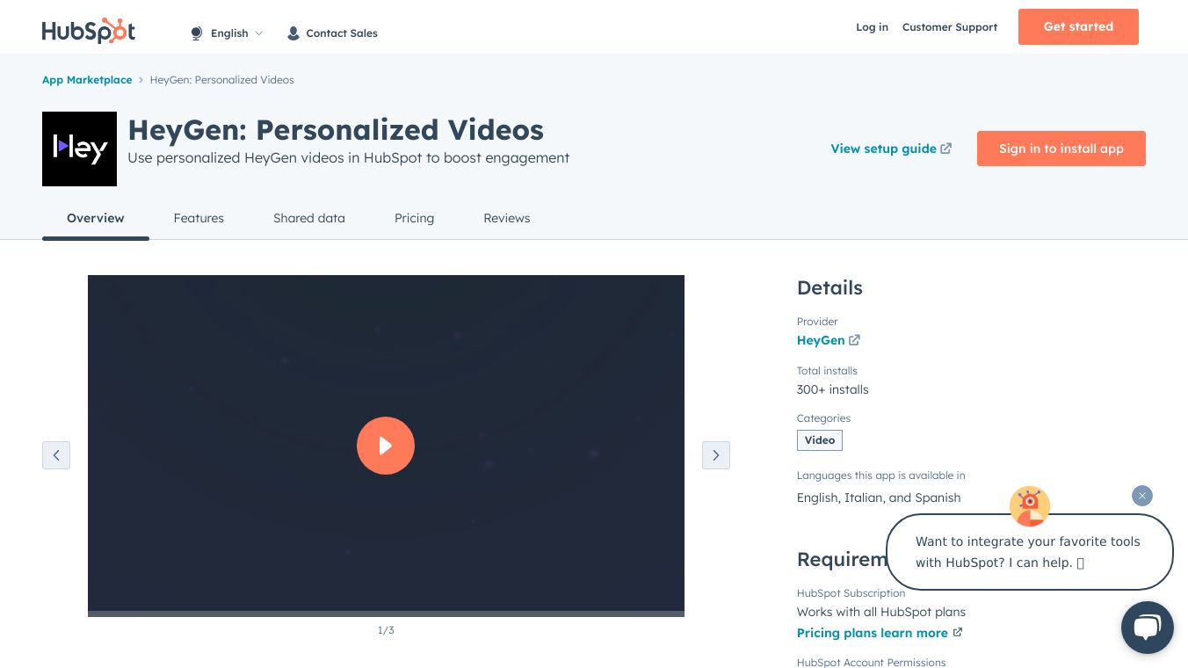Viewport: 1188px width, 668px height.
Task: Click the Video category tag
Action: (x=820, y=440)
